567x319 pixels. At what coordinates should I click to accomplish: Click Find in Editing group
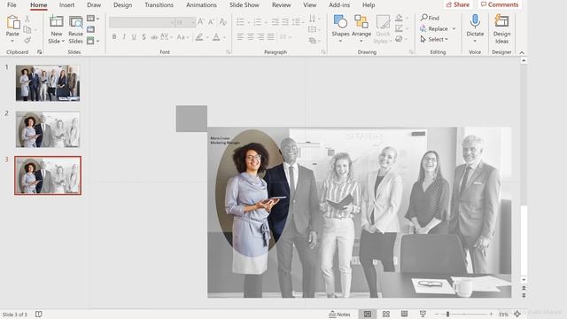(x=430, y=18)
